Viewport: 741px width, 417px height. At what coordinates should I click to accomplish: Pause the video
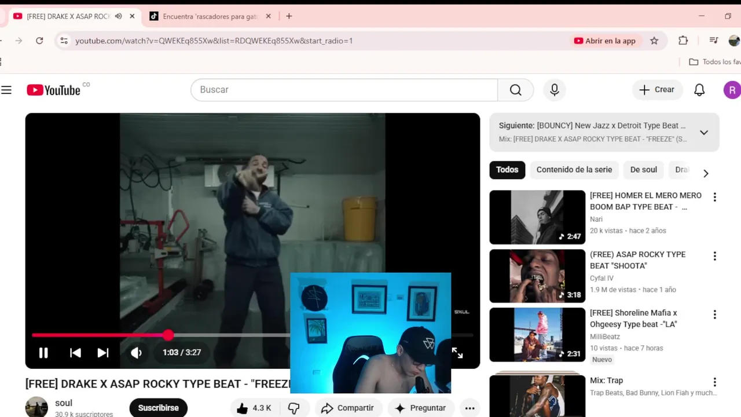click(x=43, y=353)
